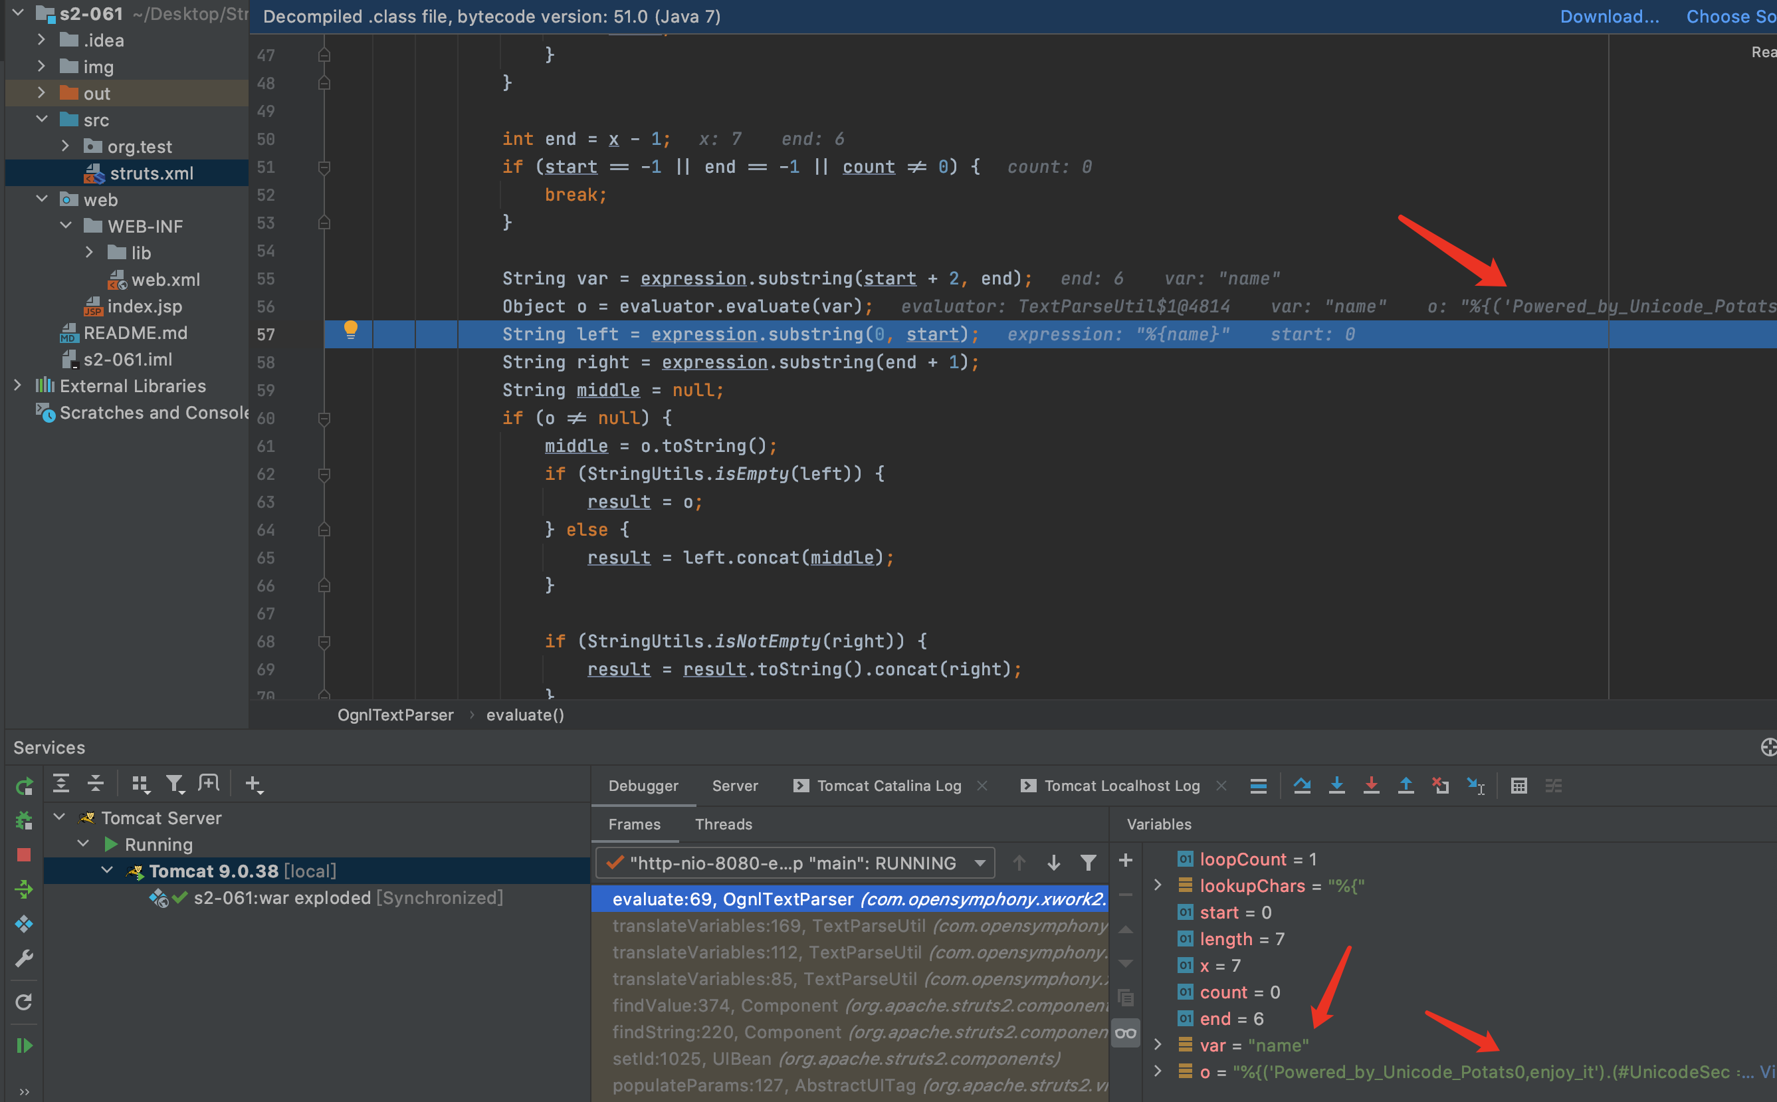Click the Drop Frame icon
Screen dimensions: 1777x1102
pos(1440,786)
